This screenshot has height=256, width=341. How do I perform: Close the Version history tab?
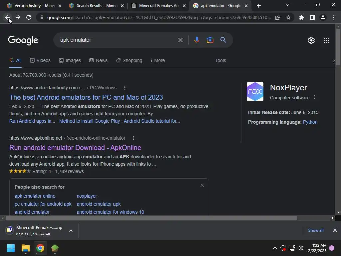pyautogui.click(x=60, y=6)
